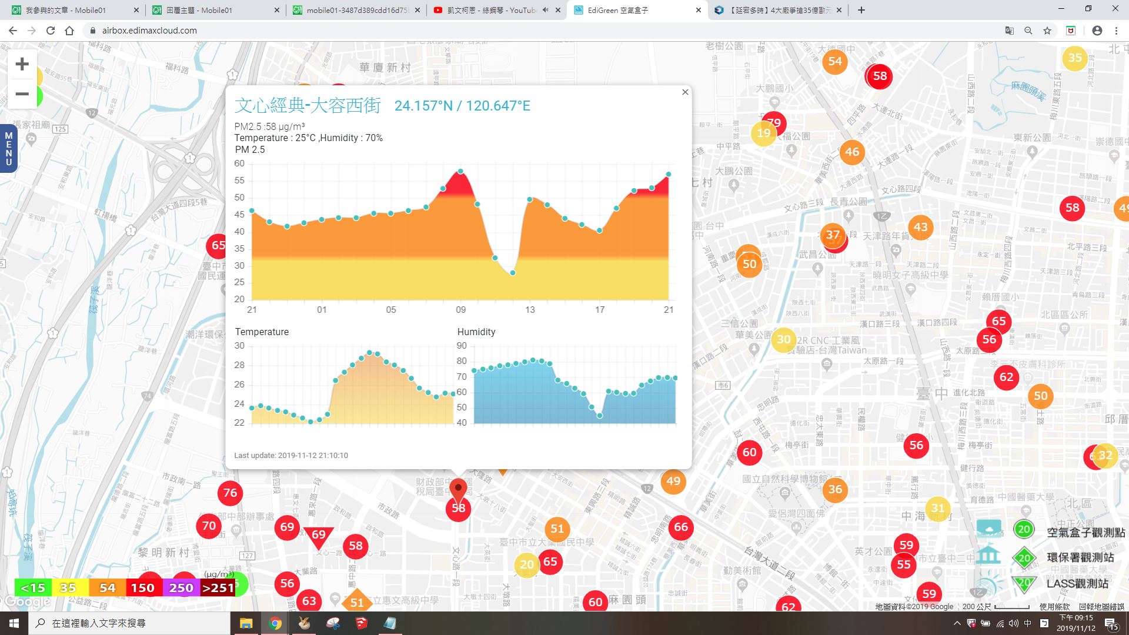Select the red 63 sensor marker
The height and width of the screenshot is (635, 1129).
(309, 601)
